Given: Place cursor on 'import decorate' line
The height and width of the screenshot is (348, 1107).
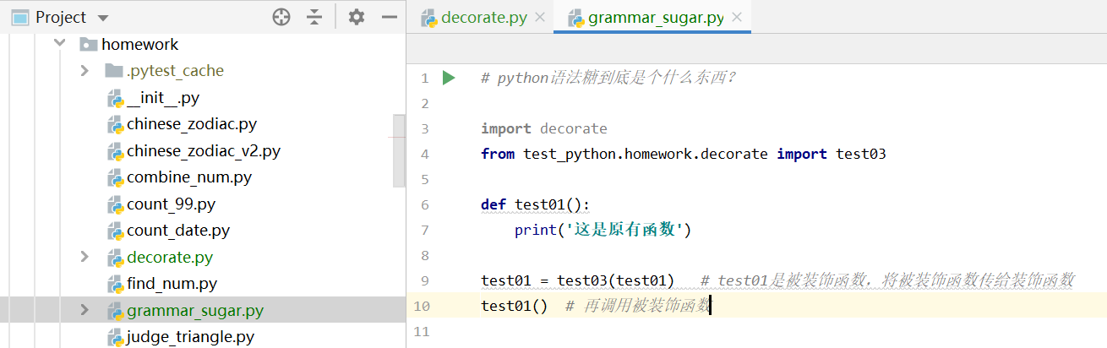Looking at the screenshot, I should pyautogui.click(x=544, y=128).
